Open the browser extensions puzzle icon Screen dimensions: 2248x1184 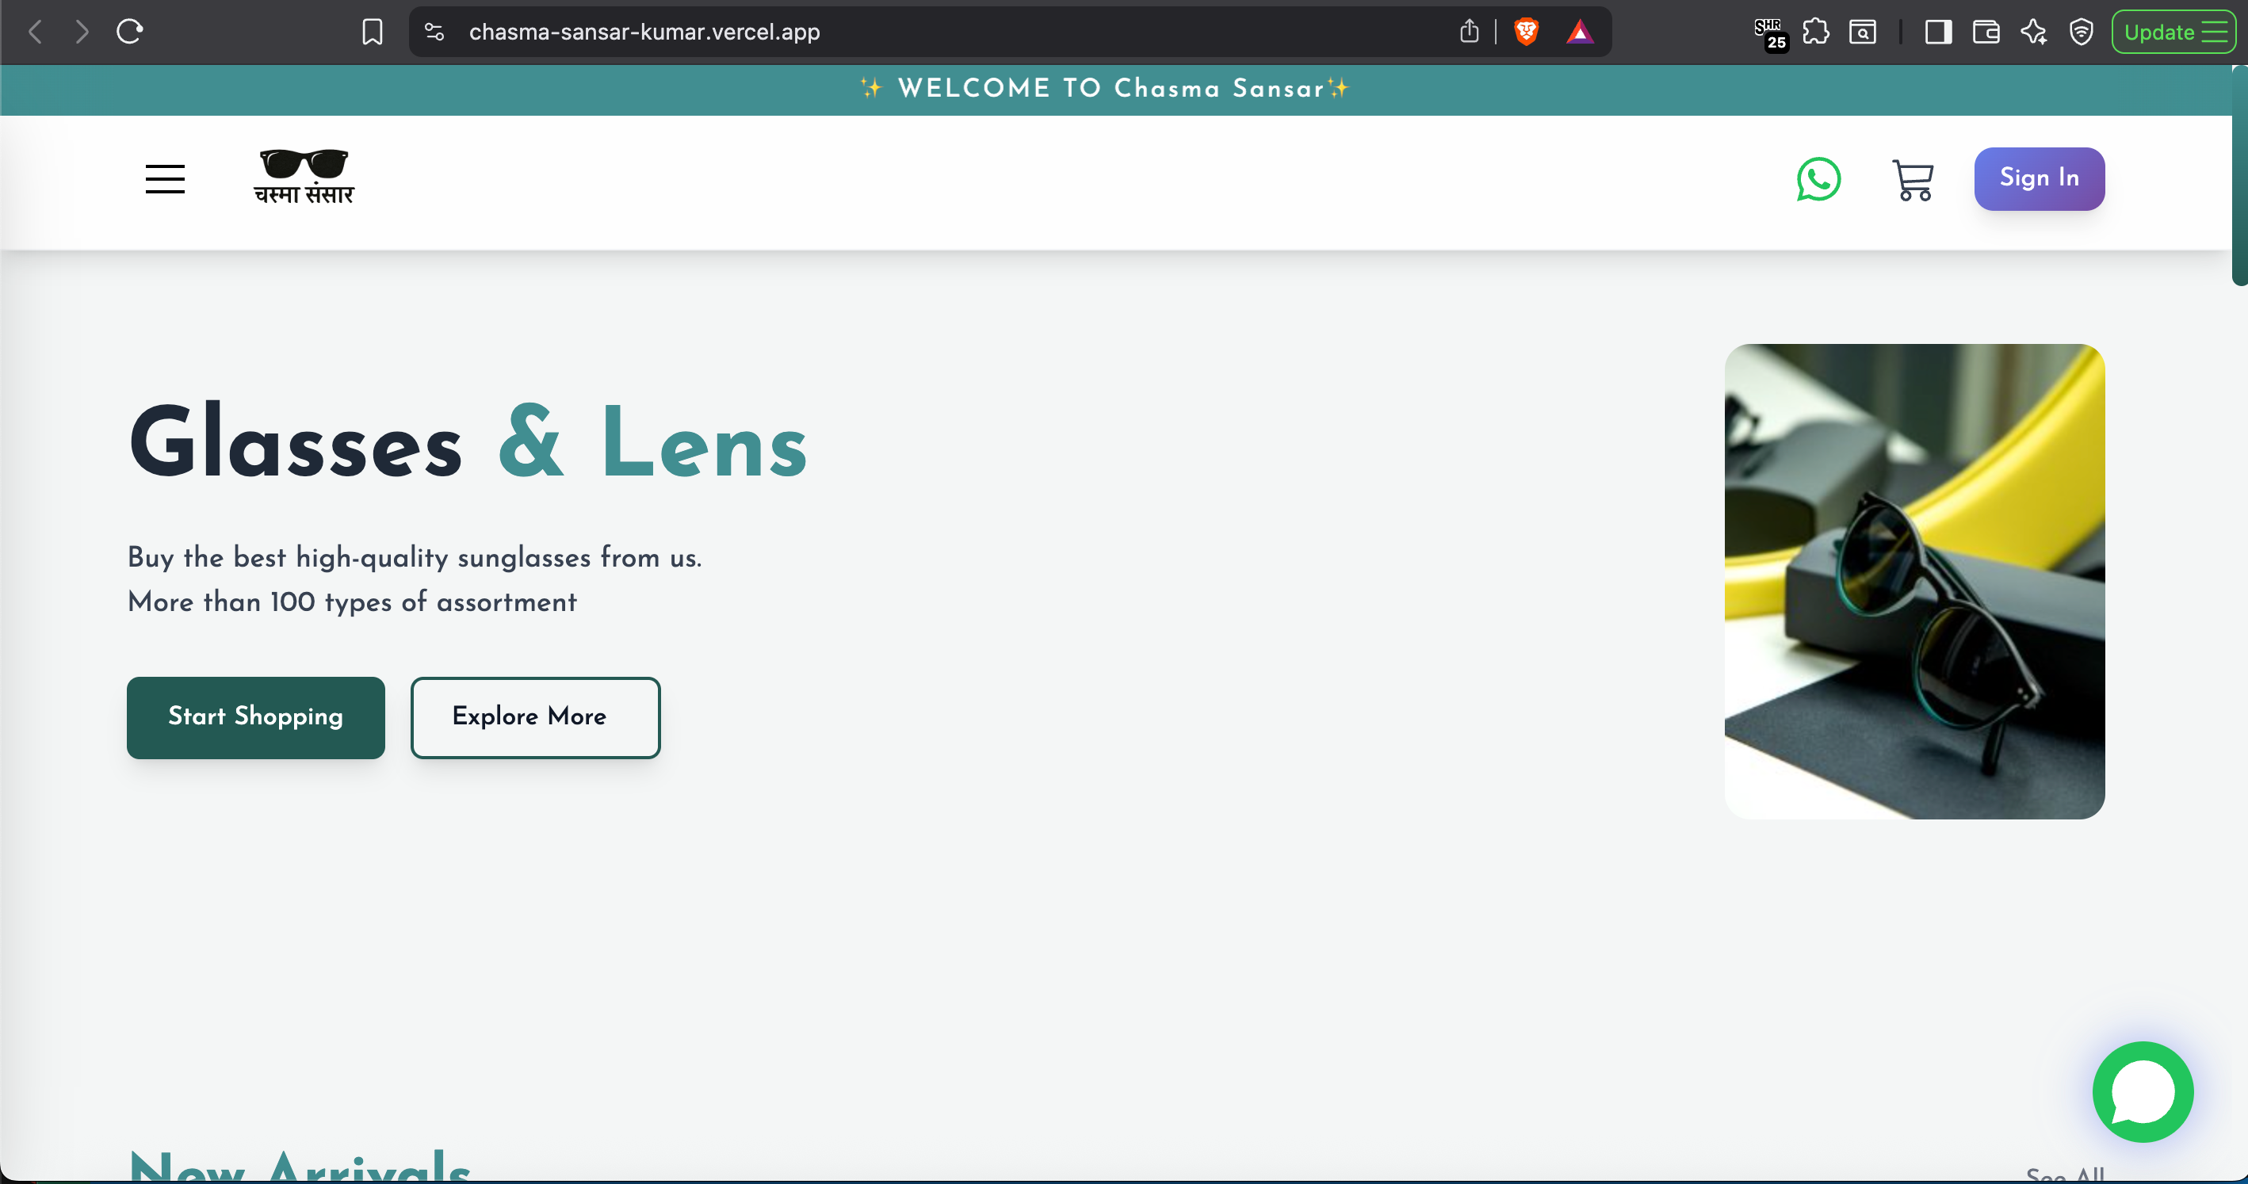pos(1816,32)
